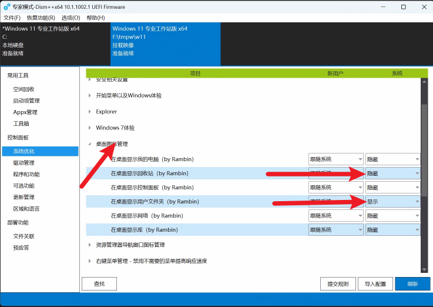Open new-user dropdown for 在桌面显示我的电脑
Screen dimensions: 433x307
tap(335, 159)
